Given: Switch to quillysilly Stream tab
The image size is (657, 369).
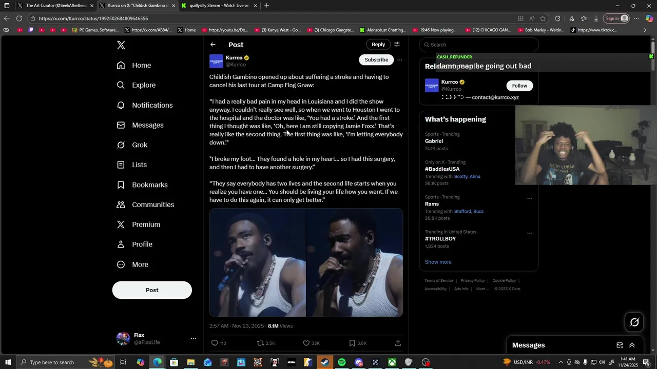Looking at the screenshot, I should 219,6.
